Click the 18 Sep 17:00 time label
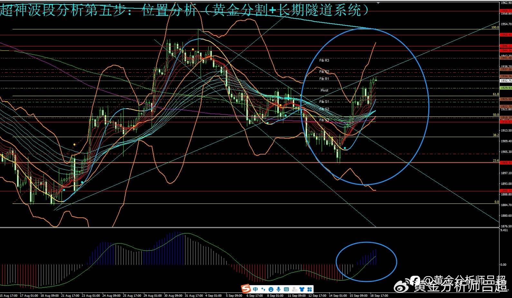512x298 pixels. 379,296
